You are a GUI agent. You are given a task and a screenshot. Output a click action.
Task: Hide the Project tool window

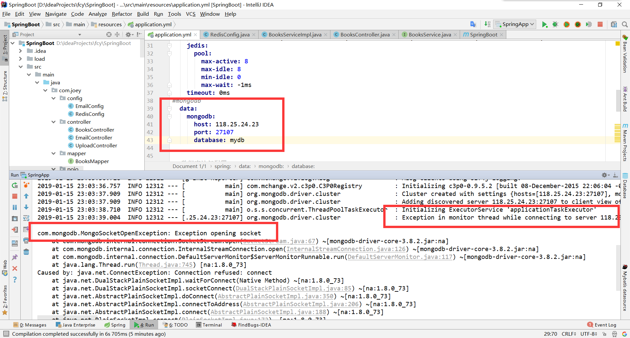click(139, 34)
